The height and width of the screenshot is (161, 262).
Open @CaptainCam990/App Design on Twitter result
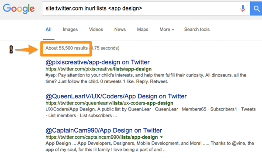point(103,131)
